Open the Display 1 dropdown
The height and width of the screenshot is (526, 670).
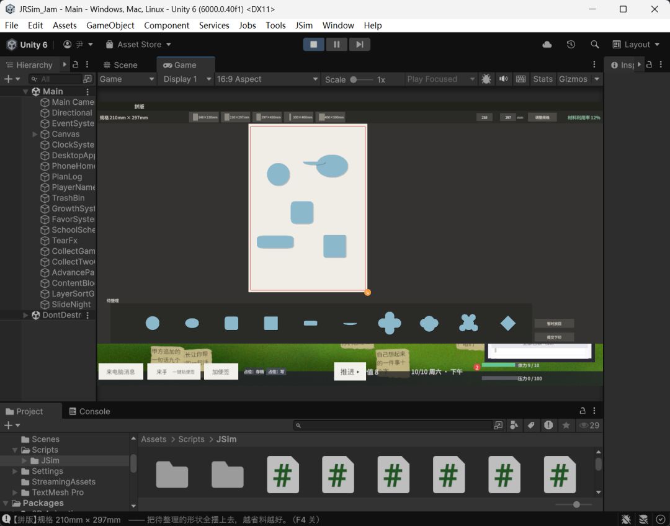[x=186, y=79]
